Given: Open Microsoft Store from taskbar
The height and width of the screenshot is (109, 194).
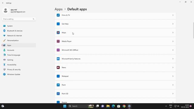Looking at the screenshot, I should click(x=119, y=106).
